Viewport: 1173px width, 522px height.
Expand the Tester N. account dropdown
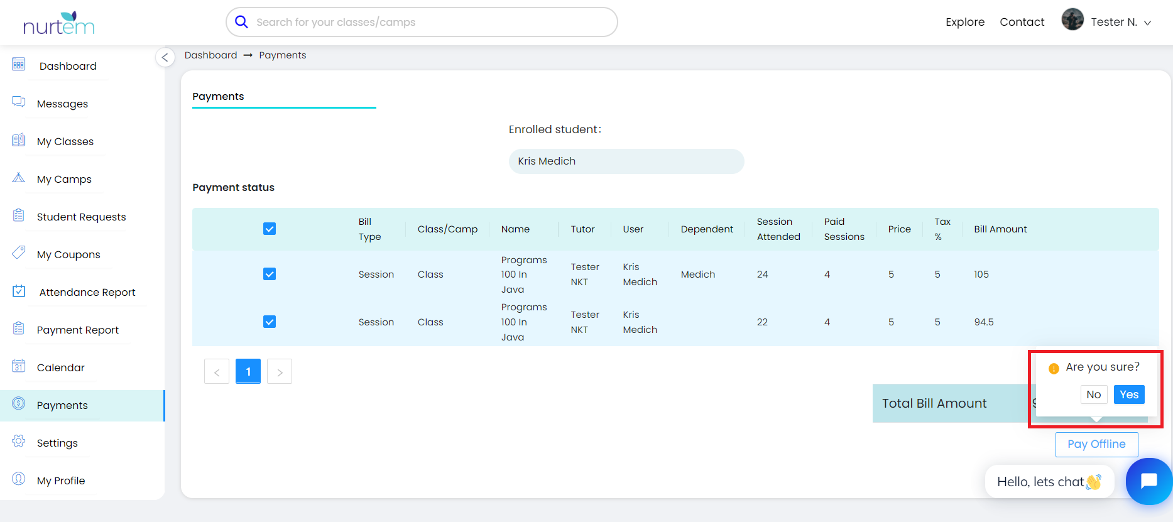tap(1147, 23)
